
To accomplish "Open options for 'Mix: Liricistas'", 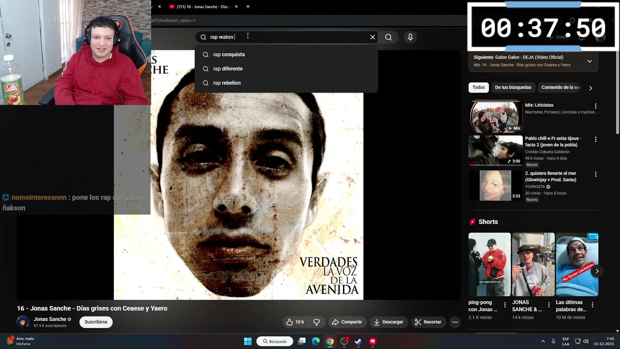I will (596, 106).
